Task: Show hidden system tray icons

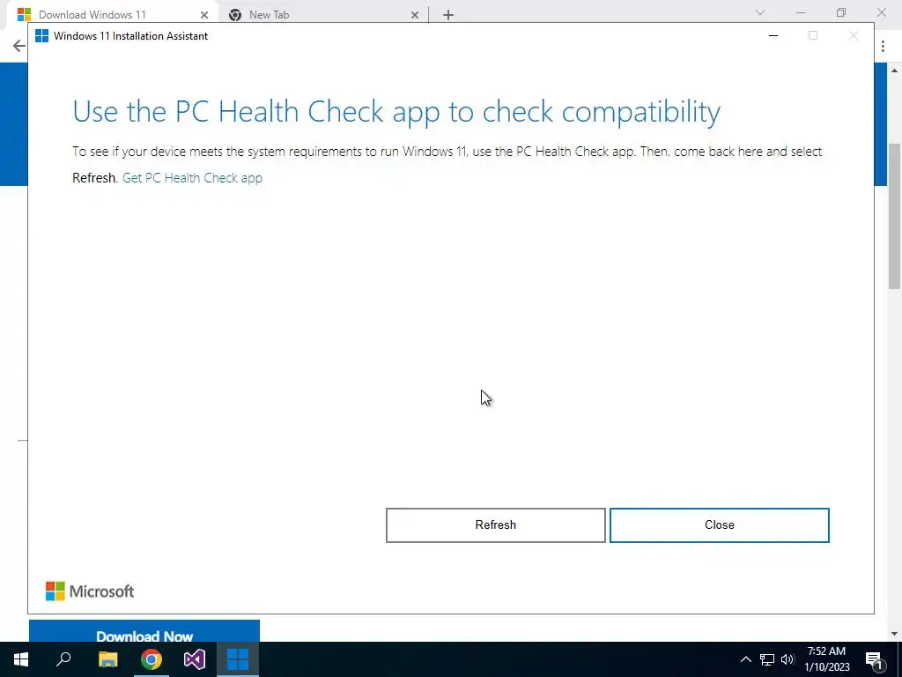Action: click(745, 659)
